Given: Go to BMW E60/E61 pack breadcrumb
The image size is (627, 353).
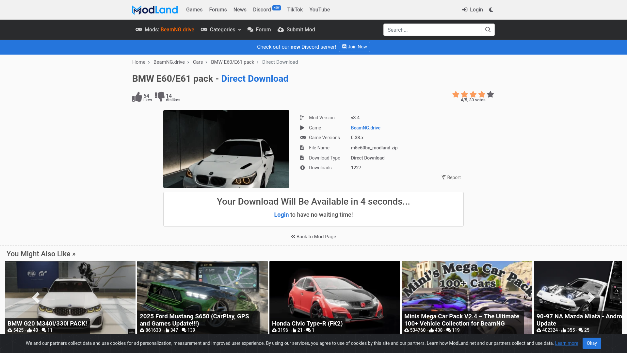Looking at the screenshot, I should (233, 62).
